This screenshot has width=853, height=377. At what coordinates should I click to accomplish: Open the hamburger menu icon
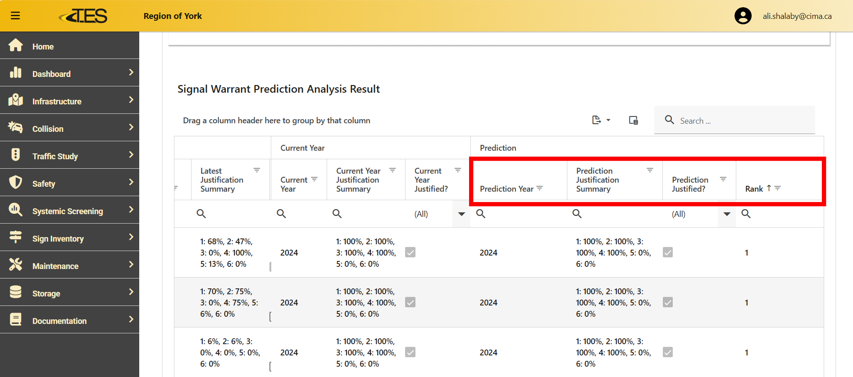[x=15, y=16]
